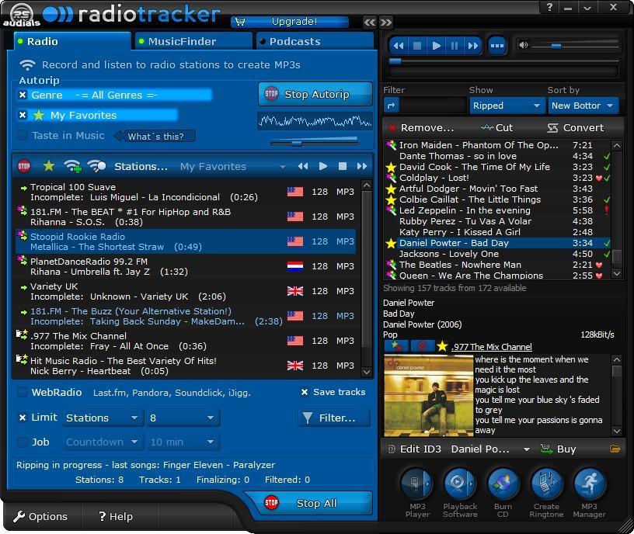Viewport: 634px width, 534px height.
Task: Switch to the Radio tab
Action: pyautogui.click(x=71, y=41)
